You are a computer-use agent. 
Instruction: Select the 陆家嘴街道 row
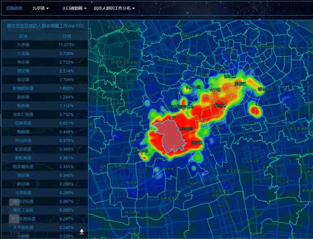pyautogui.click(x=45, y=167)
